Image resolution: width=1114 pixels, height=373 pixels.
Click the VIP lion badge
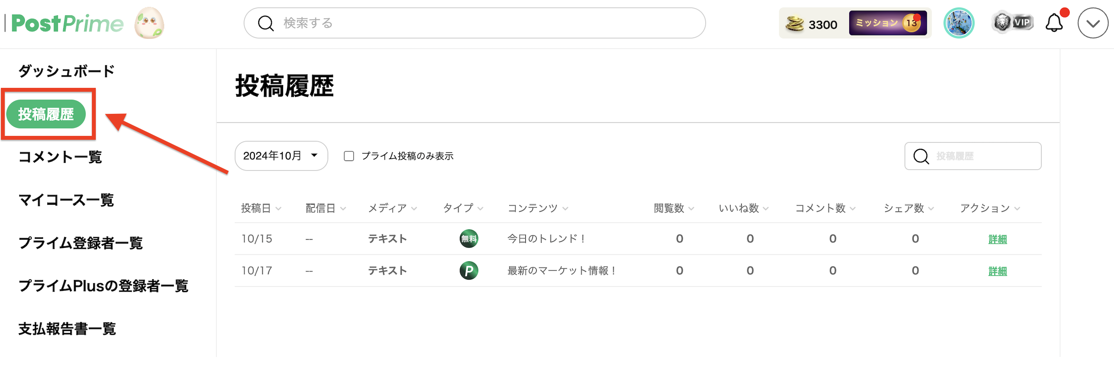(x=1012, y=23)
